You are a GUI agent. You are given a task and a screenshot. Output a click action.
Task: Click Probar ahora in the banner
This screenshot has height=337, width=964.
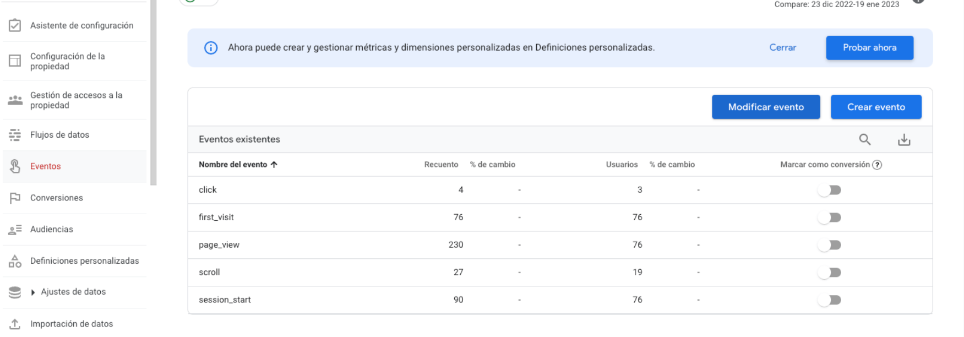click(x=870, y=47)
